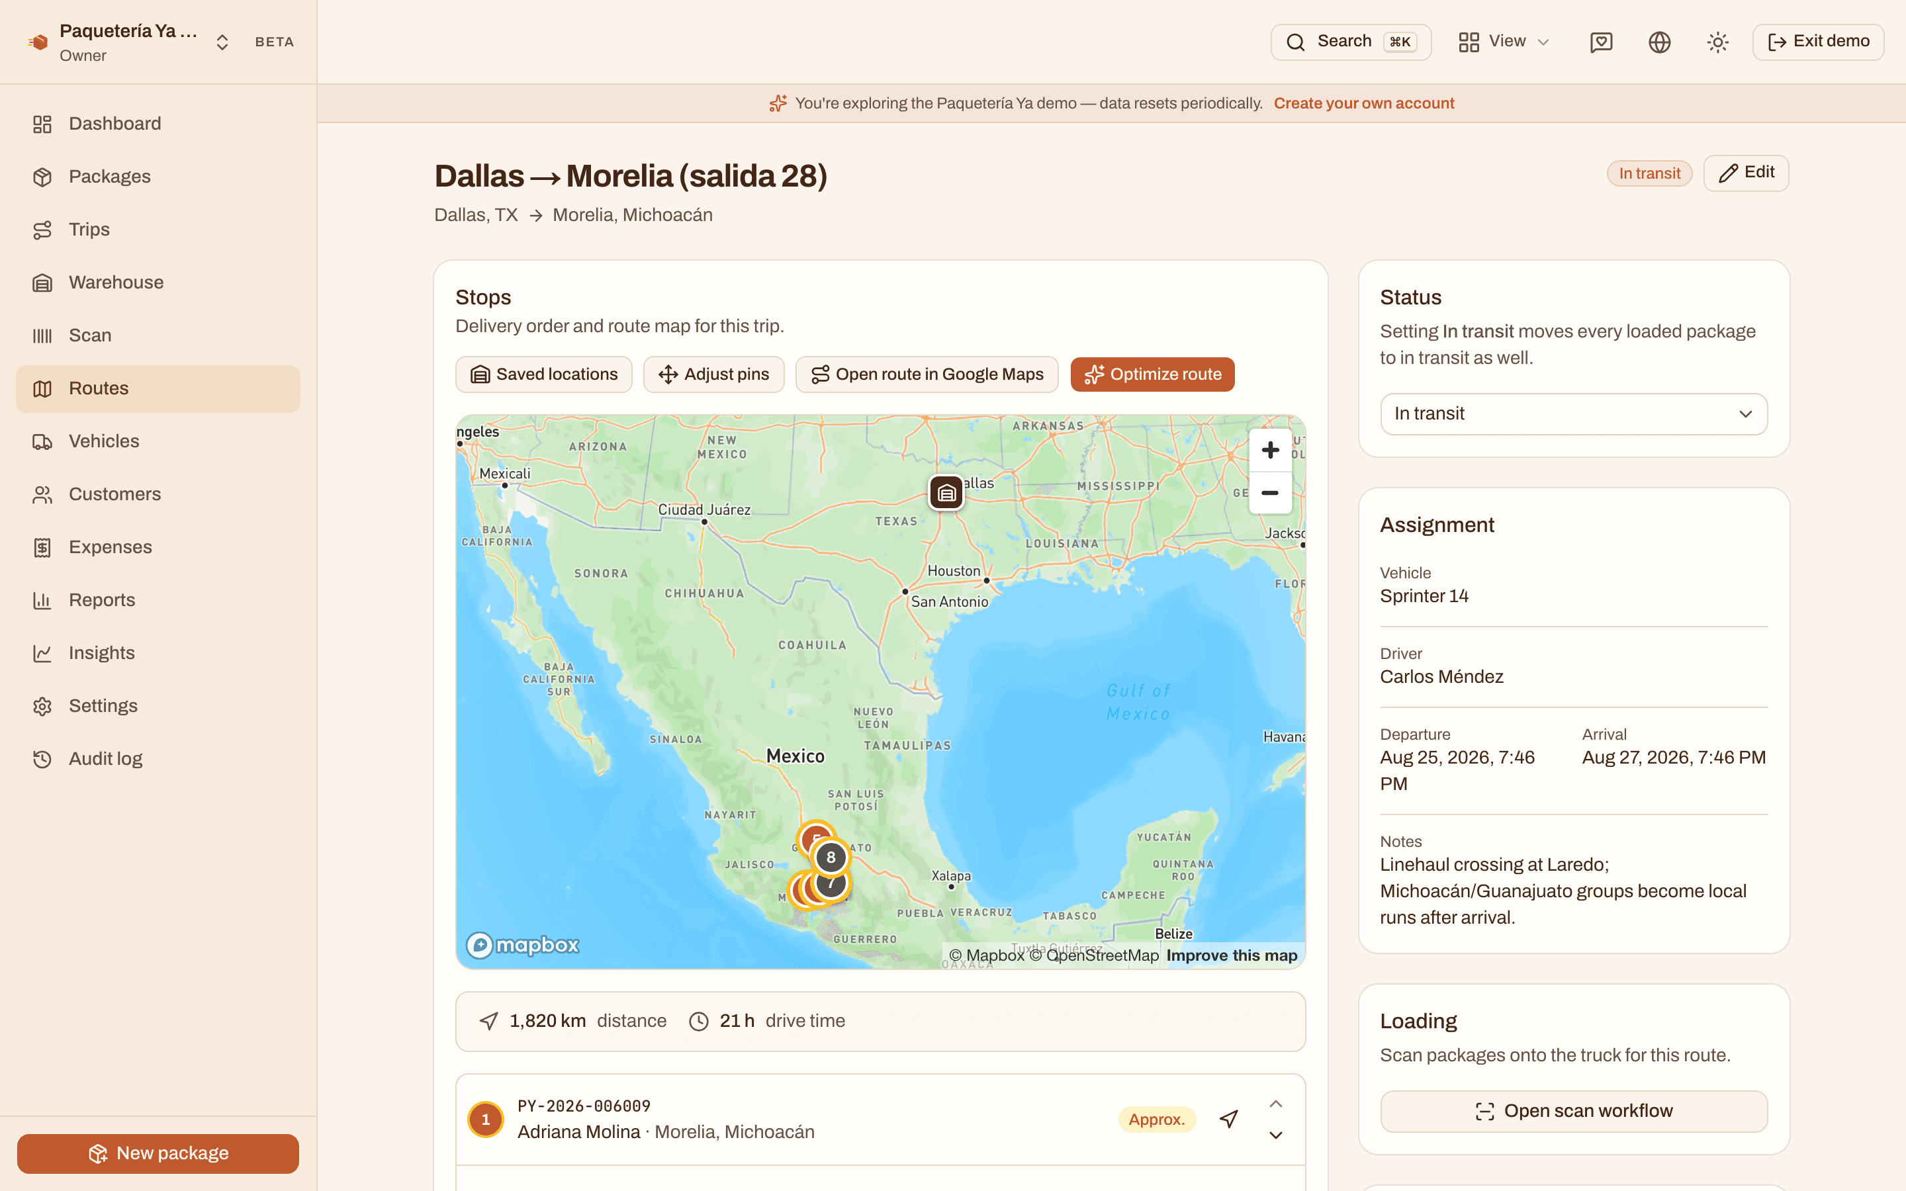Viewport: 1906px width, 1191px height.
Task: Open Trips in sidebar
Action: (158, 229)
